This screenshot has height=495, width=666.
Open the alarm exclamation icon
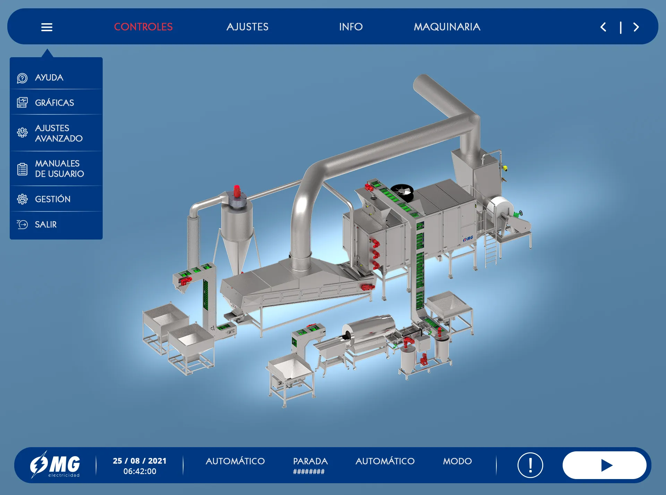(530, 465)
